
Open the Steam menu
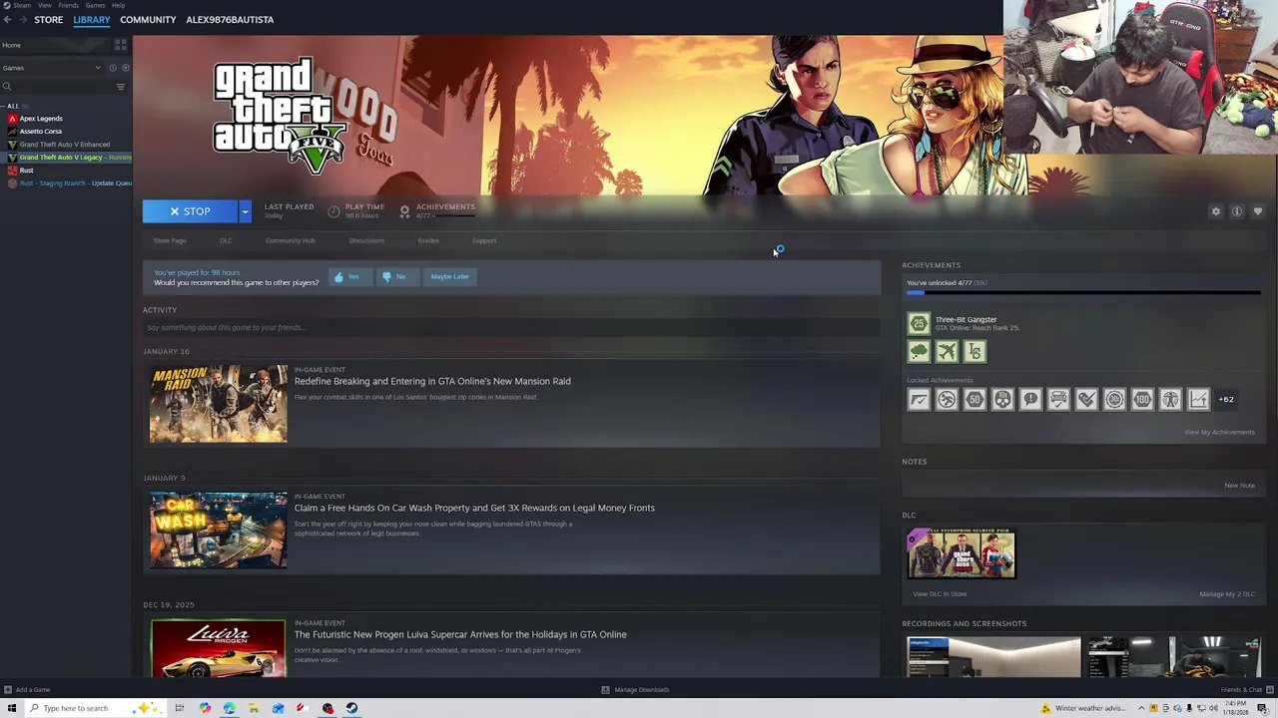click(22, 5)
